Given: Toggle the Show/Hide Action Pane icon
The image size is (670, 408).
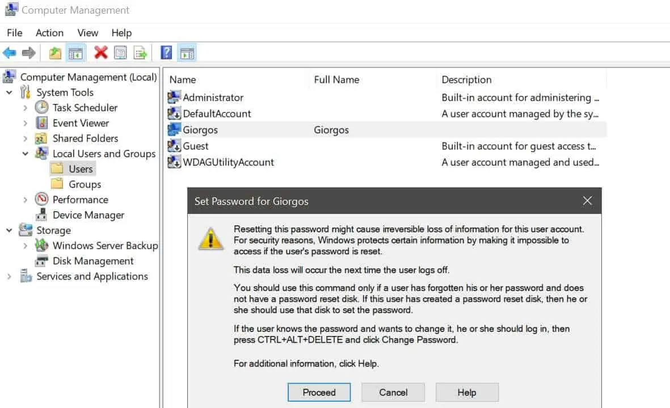Looking at the screenshot, I should pyautogui.click(x=187, y=53).
